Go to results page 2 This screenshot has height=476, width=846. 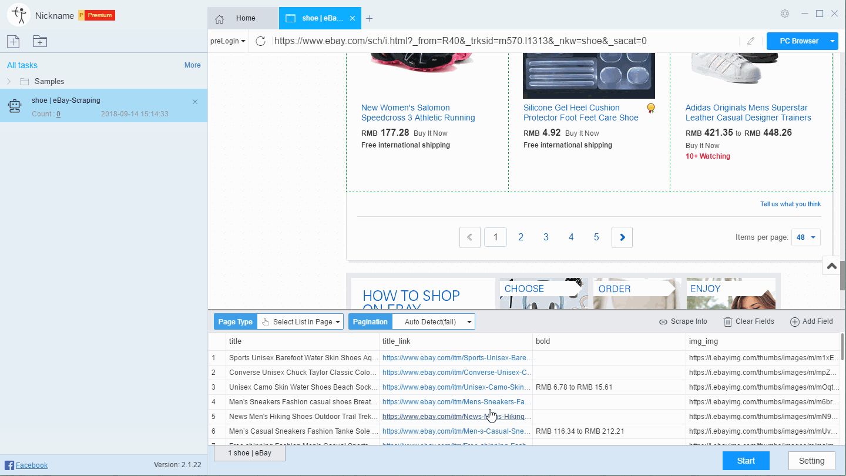pyautogui.click(x=521, y=237)
